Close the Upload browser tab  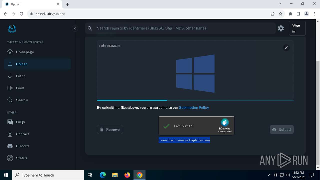tap(58, 4)
